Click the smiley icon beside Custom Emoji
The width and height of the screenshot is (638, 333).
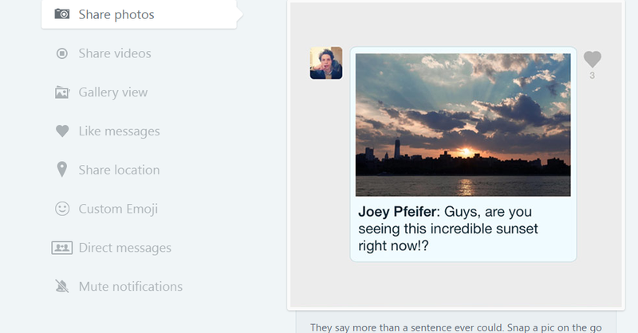[62, 209]
